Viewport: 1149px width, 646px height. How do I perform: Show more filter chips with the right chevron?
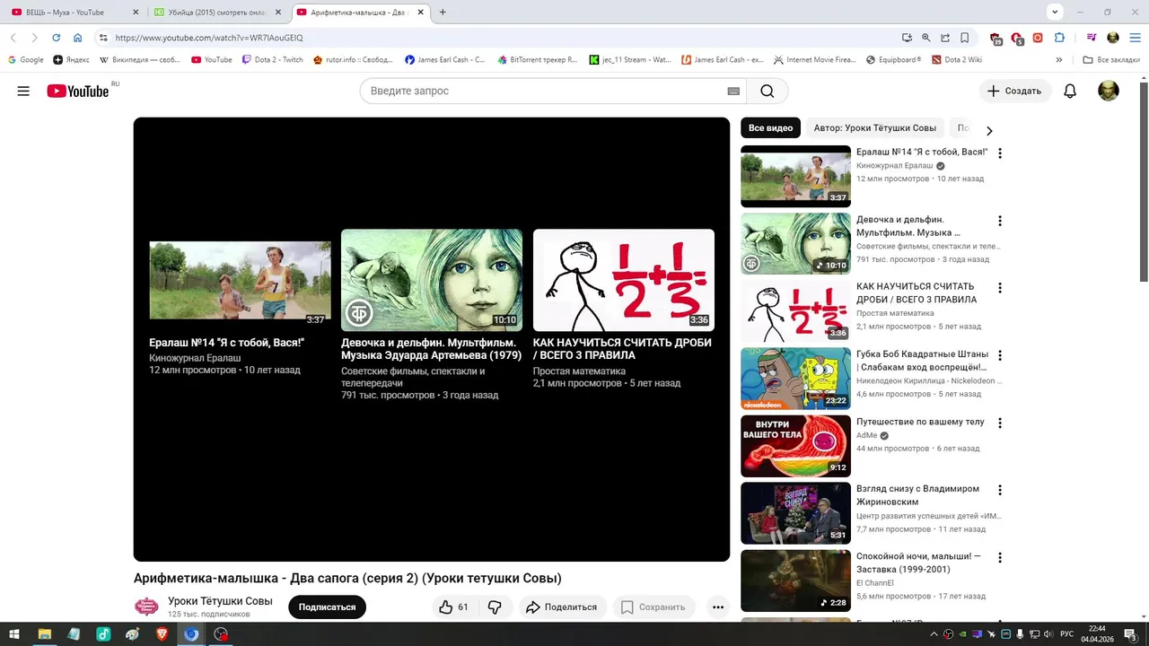pyautogui.click(x=989, y=130)
